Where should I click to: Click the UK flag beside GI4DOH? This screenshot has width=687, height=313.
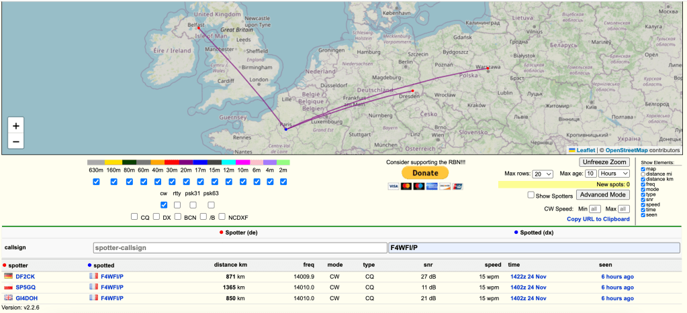pos(9,298)
